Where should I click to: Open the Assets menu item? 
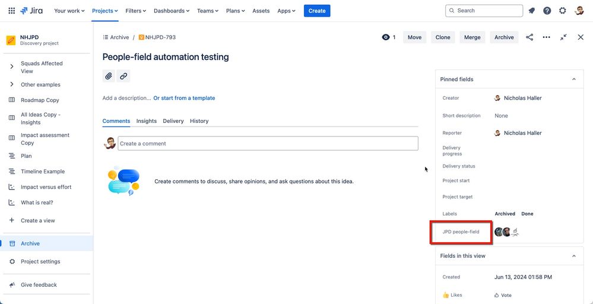coord(261,11)
